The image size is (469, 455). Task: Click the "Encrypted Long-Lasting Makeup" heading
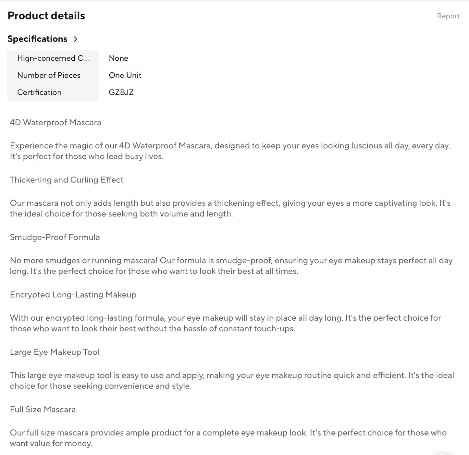pyautogui.click(x=73, y=295)
